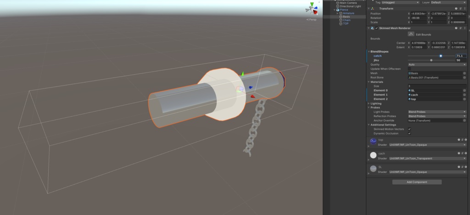This screenshot has width=470, height=215.
Task: Open the Reflection Probes dropdown
Action: click(437, 116)
